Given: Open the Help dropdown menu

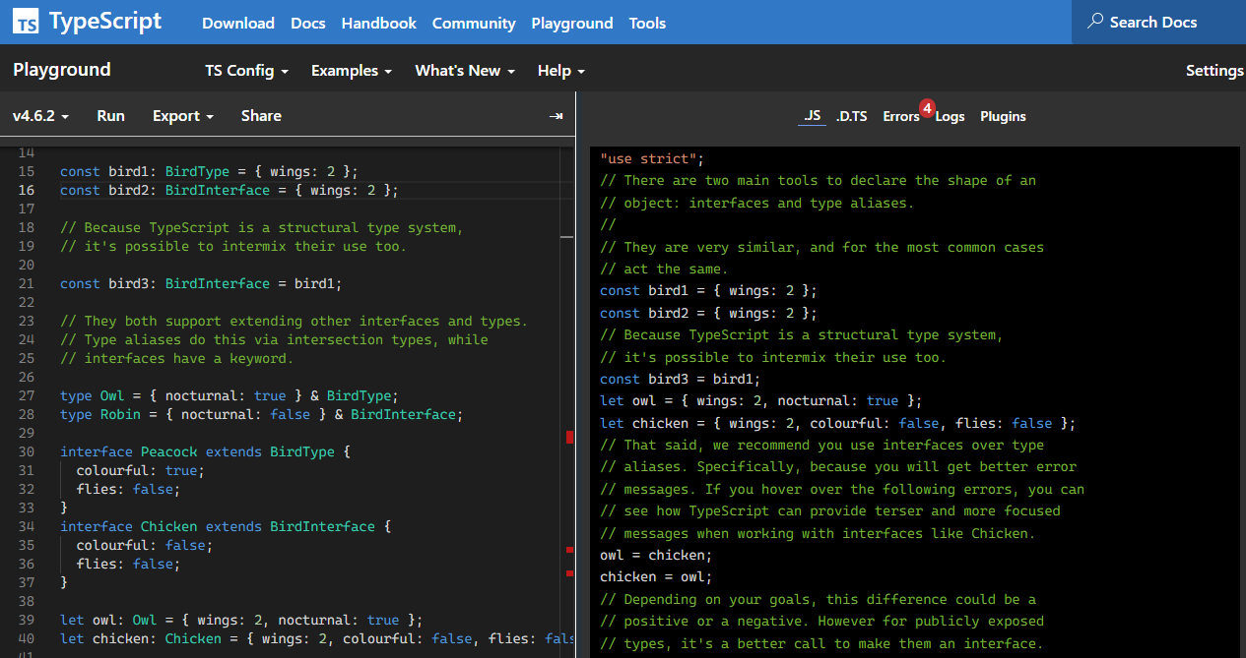Looking at the screenshot, I should click(561, 71).
